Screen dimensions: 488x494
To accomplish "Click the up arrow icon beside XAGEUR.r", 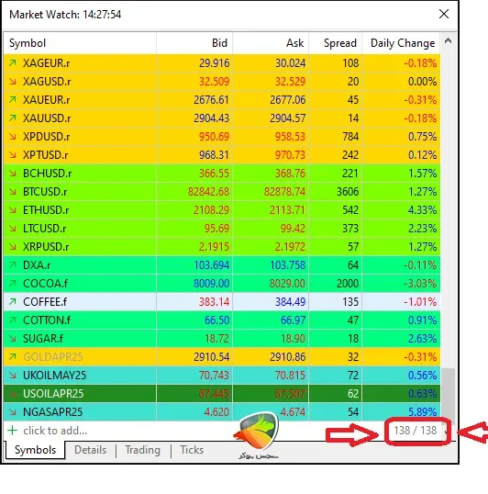I will pos(13,63).
